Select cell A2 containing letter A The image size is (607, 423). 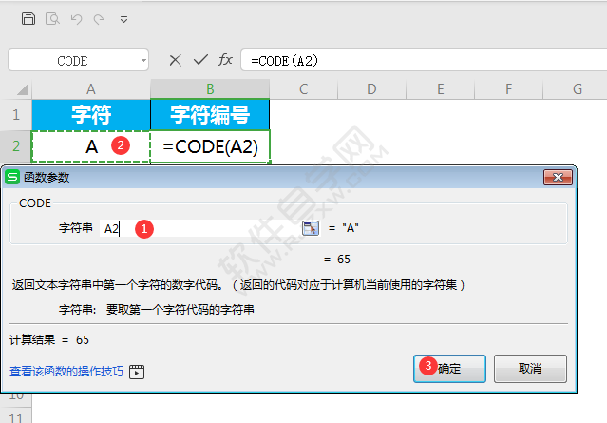pyautogui.click(x=91, y=146)
